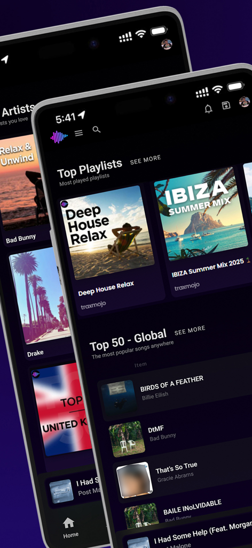Tap Deep House Relax title text

click(x=106, y=288)
